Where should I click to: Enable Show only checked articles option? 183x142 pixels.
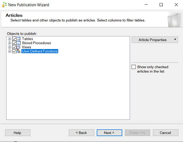click(133, 67)
